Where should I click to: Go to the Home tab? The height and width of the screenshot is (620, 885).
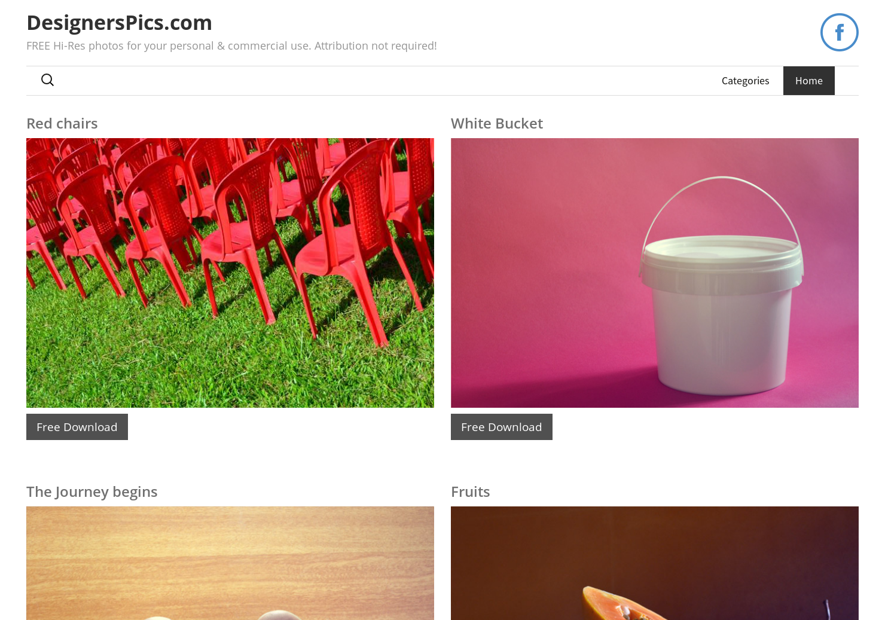(x=808, y=81)
